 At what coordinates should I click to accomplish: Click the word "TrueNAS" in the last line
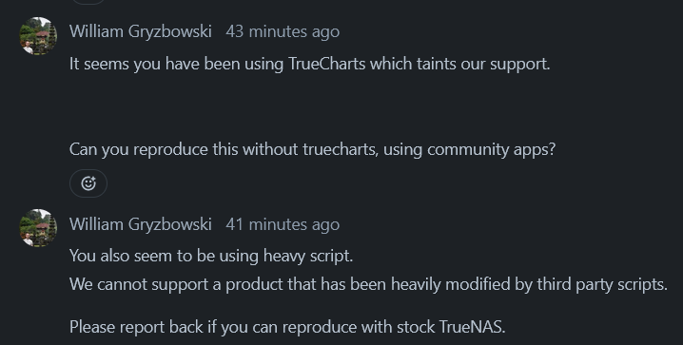471,327
